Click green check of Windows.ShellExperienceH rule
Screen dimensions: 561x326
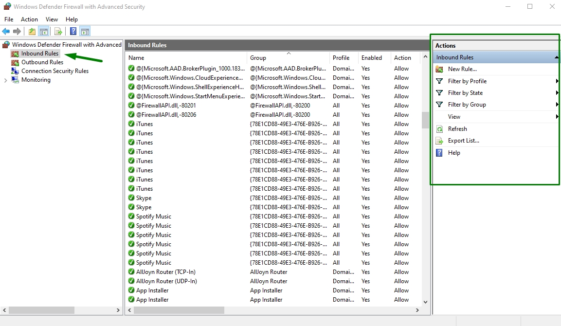point(131,87)
